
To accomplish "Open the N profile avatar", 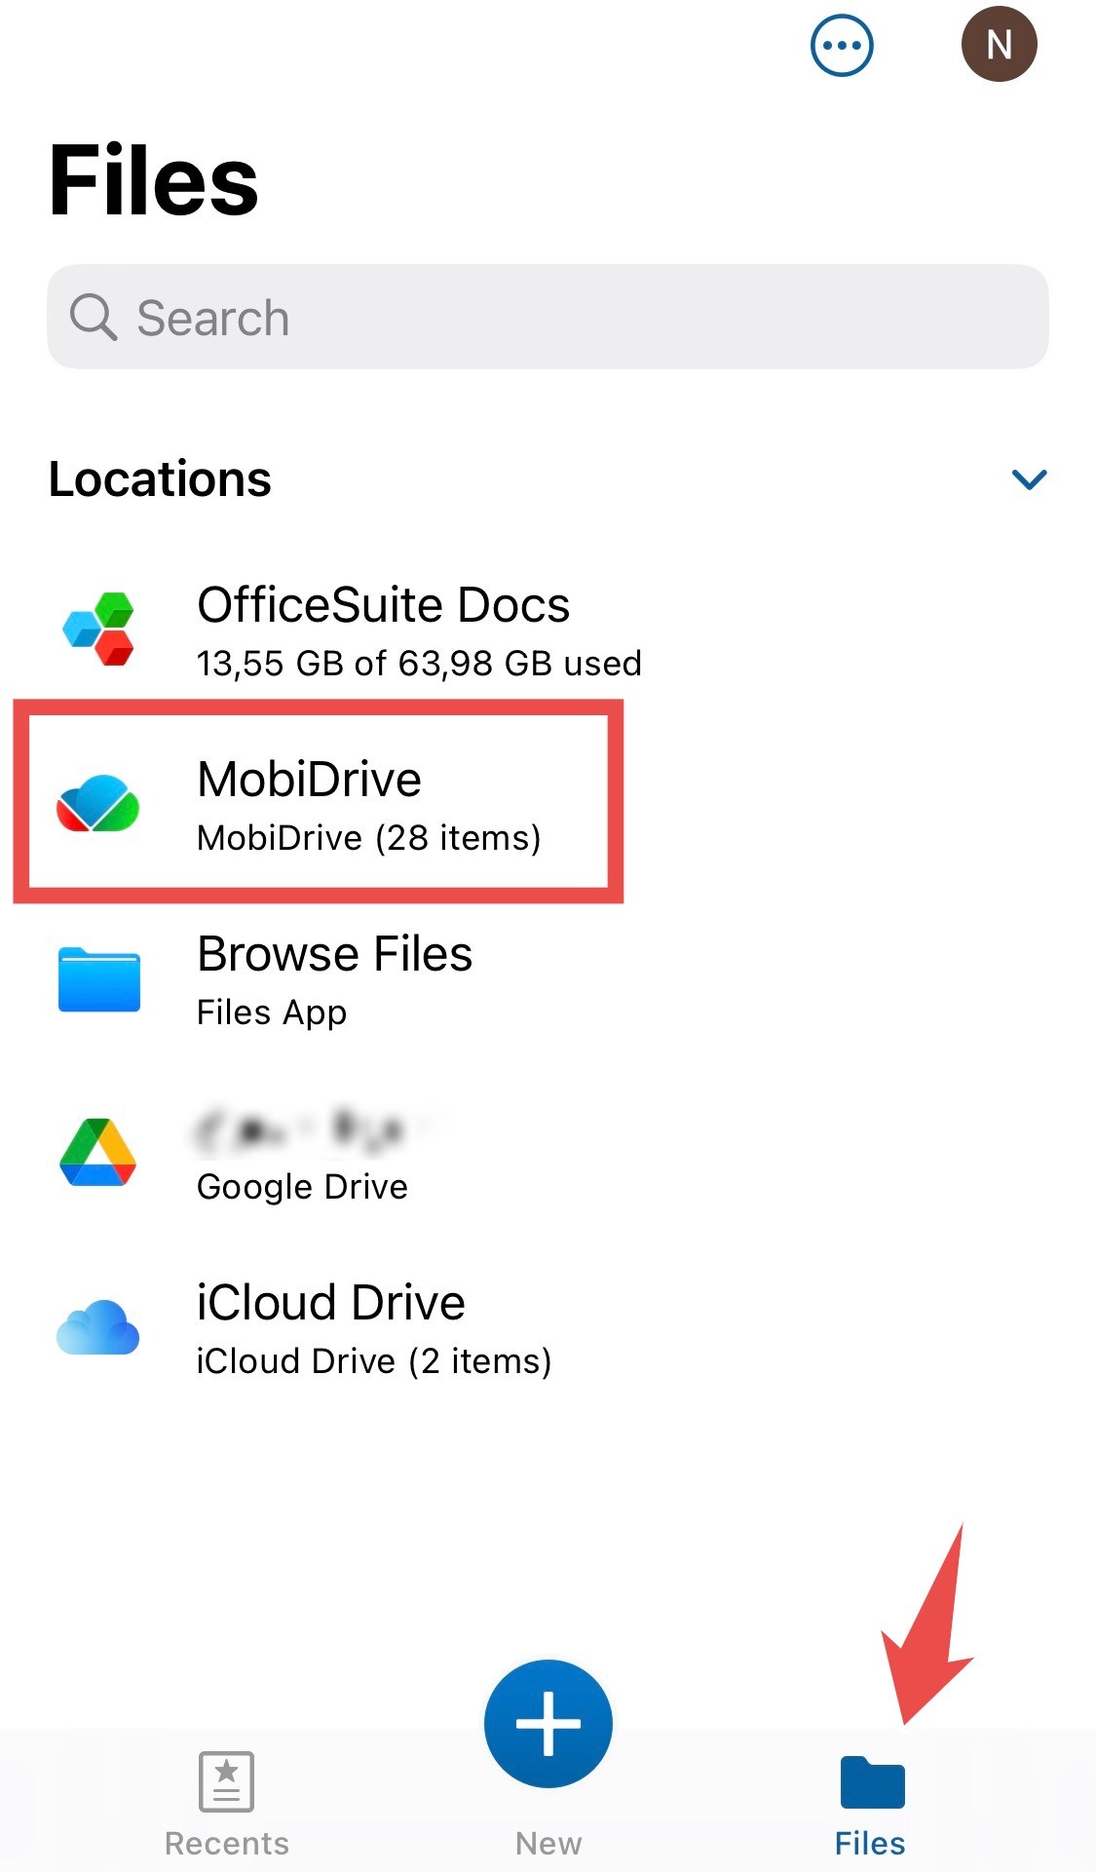I will (x=999, y=44).
